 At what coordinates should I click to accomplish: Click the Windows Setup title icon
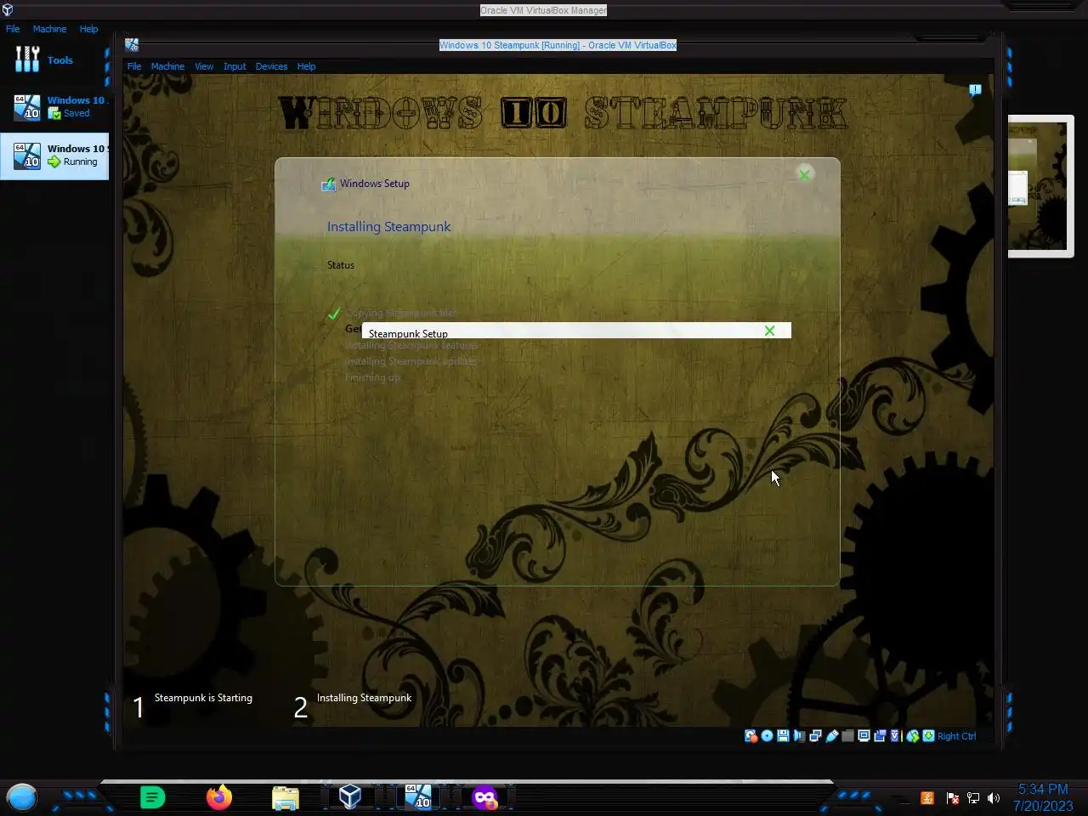328,184
